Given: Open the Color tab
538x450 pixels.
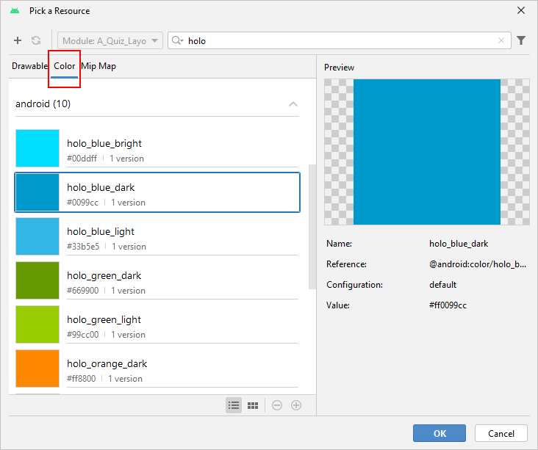Looking at the screenshot, I should (x=65, y=66).
